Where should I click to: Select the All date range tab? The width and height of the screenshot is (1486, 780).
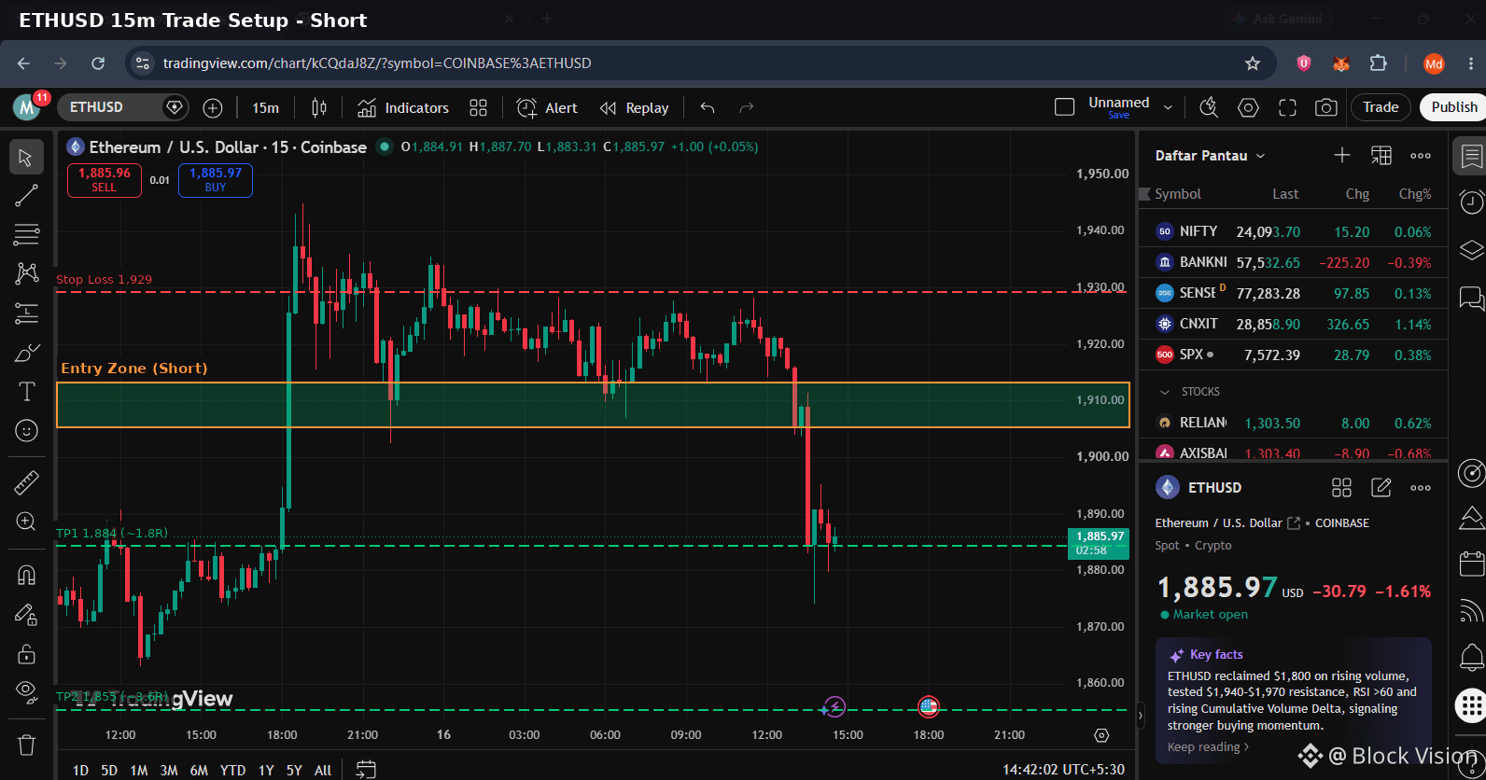323,770
